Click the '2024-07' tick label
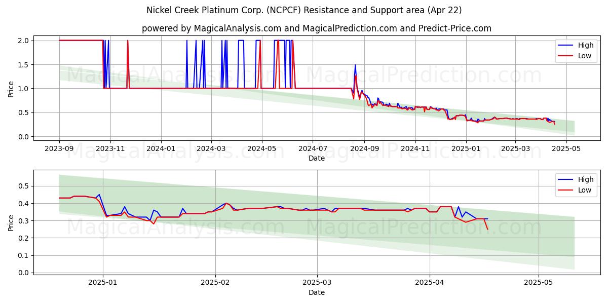 (313, 148)
